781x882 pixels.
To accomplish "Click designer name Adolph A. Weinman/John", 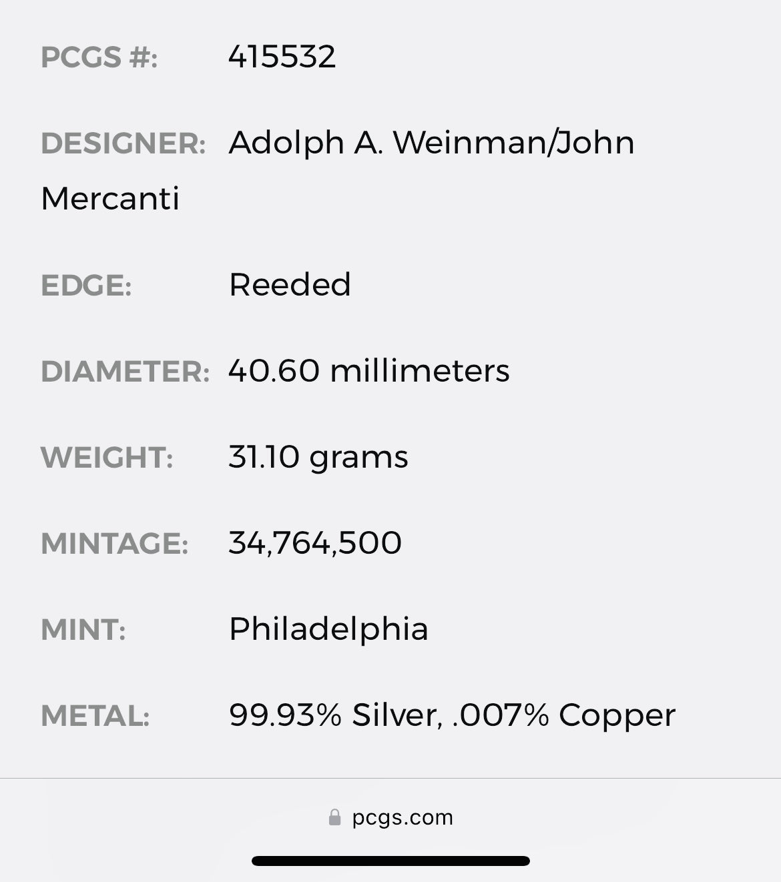I will coord(431,143).
